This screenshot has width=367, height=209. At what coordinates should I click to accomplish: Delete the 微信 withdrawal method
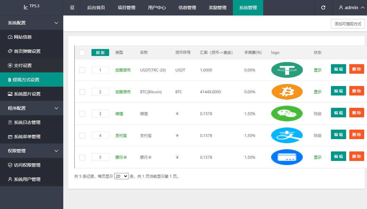[357, 113]
